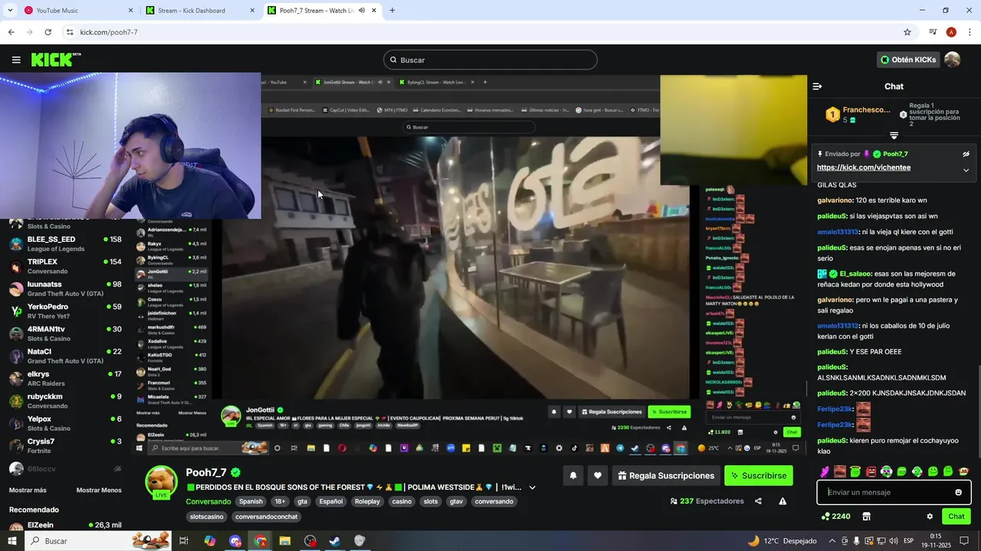Bookmark this page with the star
This screenshot has width=981, height=551.
907,32
